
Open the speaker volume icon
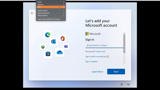[128, 84]
